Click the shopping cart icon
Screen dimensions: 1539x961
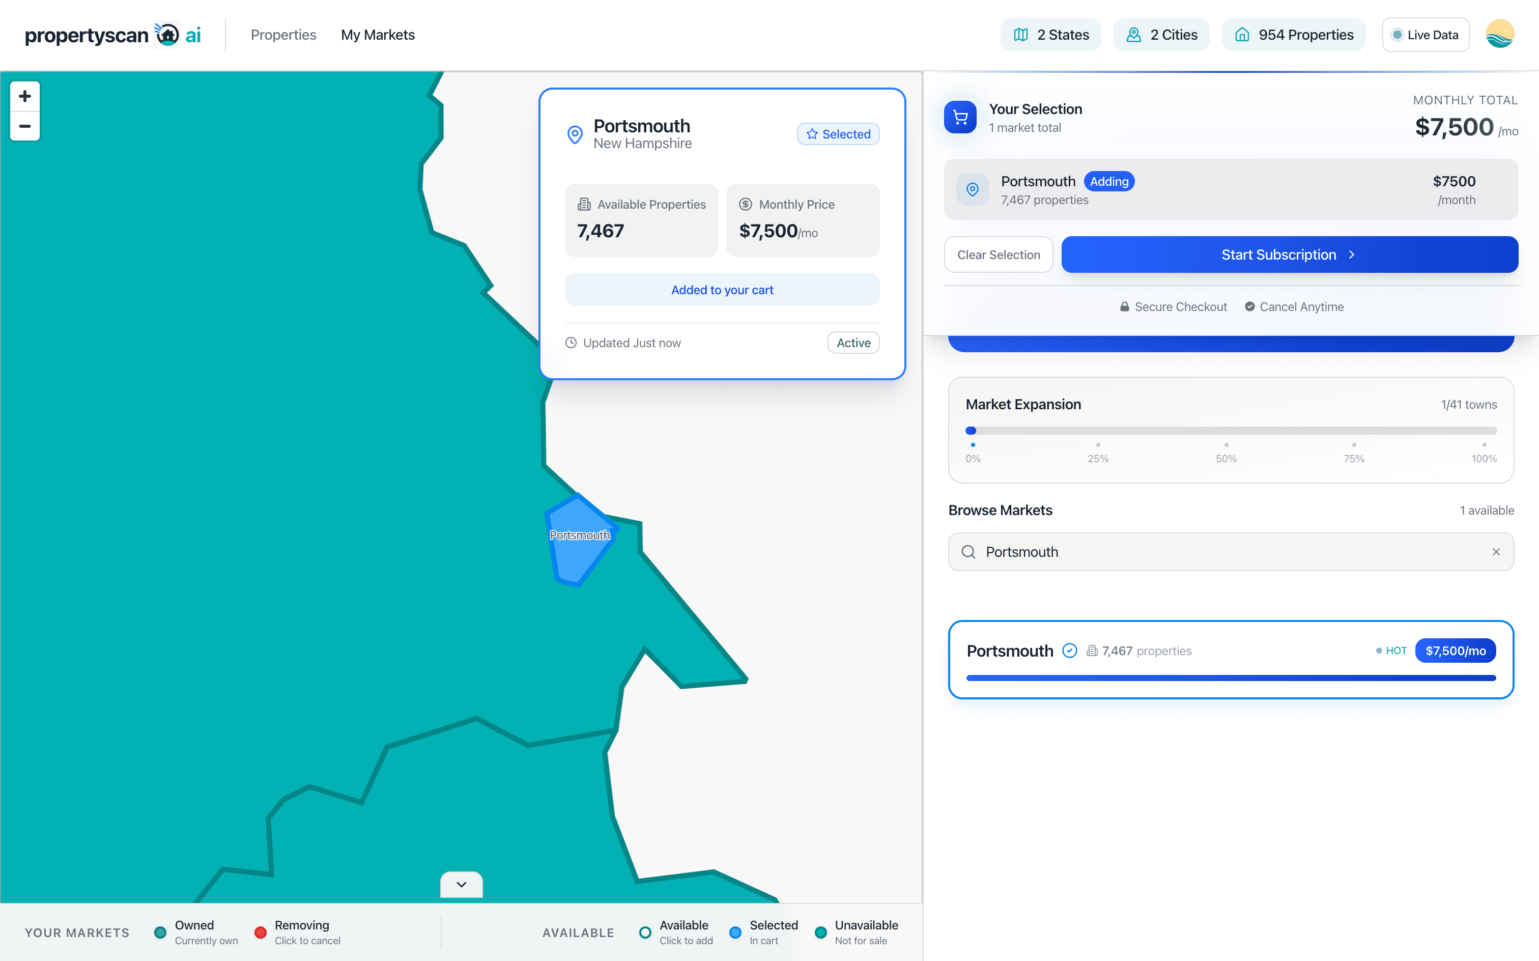point(959,118)
